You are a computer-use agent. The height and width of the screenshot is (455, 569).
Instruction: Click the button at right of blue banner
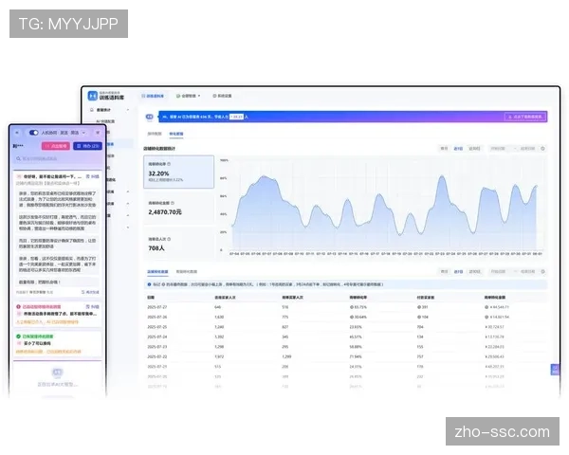526,118
